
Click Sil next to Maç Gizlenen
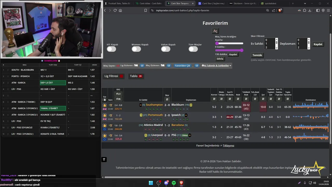point(169,66)
